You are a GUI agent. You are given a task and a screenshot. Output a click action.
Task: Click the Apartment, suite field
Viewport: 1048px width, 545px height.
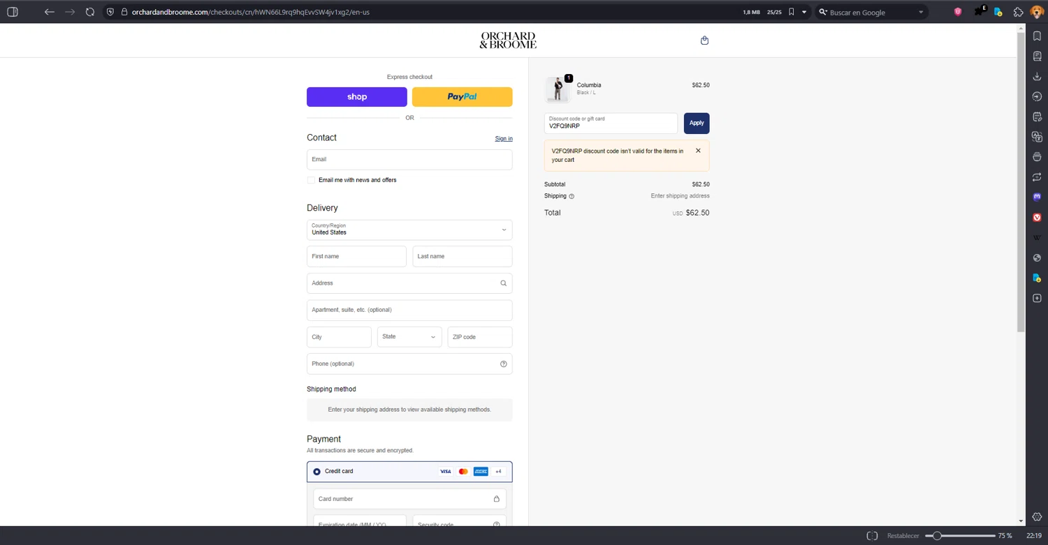[409, 310]
